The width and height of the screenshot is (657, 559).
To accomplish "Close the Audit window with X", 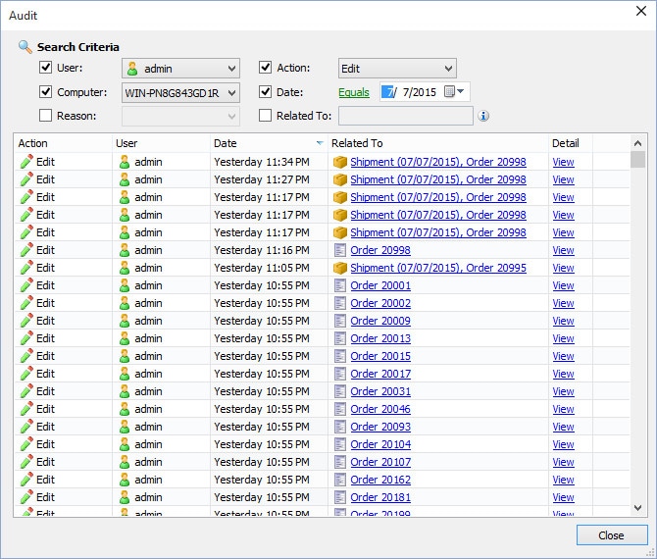I will pyautogui.click(x=641, y=11).
